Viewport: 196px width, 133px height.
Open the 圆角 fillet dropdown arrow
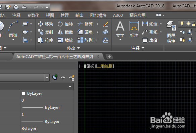coord(97,32)
